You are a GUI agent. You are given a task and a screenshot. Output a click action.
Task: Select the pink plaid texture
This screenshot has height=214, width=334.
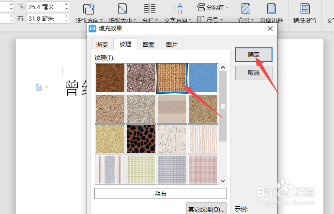(203, 170)
